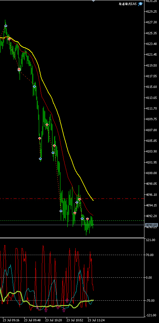Click the 4131.20 price scale label

click(x=151, y=1)
